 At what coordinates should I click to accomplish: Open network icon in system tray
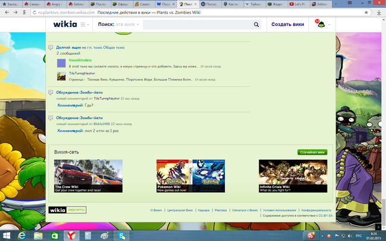click(343, 236)
